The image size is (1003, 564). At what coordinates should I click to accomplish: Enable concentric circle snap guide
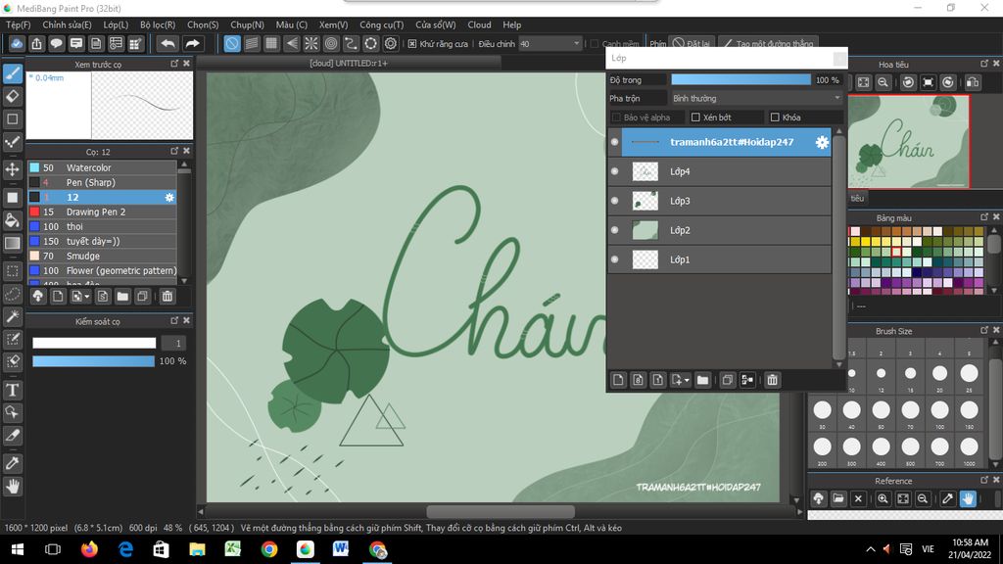pos(331,43)
